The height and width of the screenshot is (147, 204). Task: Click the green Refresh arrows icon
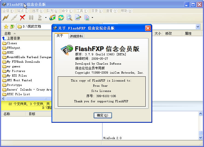click(x=61, y=18)
